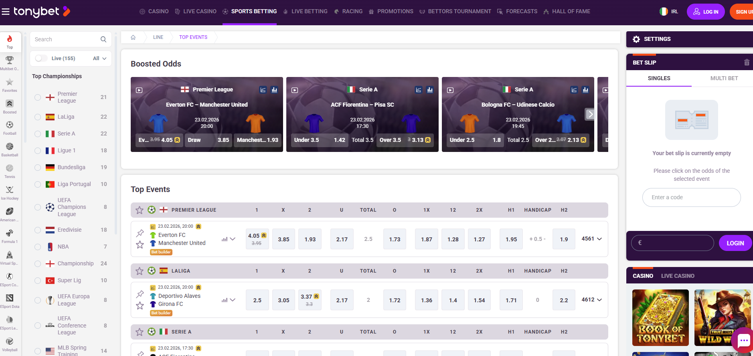Favorite the Premier League header star
This screenshot has height=356, width=753.
click(x=140, y=210)
